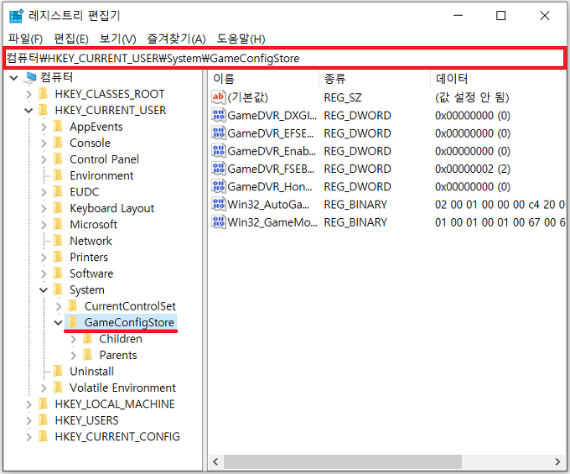Click the 0x00000002 (2) data cell
Image resolution: width=570 pixels, height=474 pixels.
coord(473,169)
